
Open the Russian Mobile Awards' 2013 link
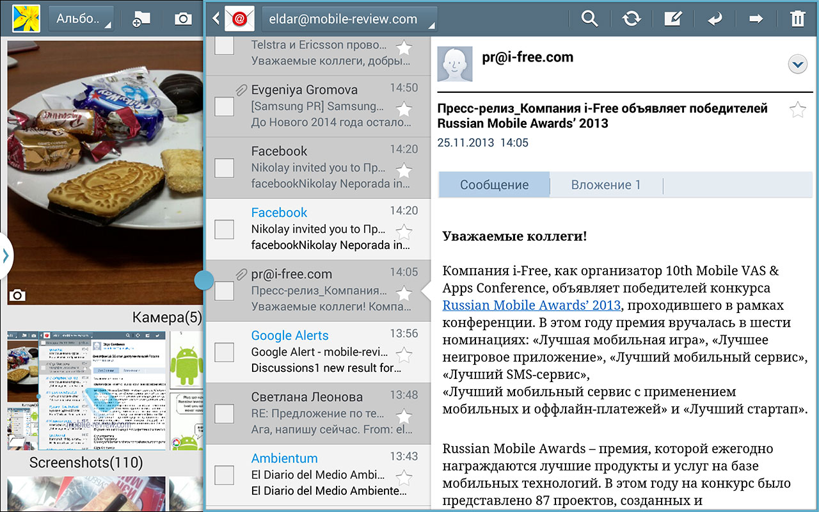(532, 305)
